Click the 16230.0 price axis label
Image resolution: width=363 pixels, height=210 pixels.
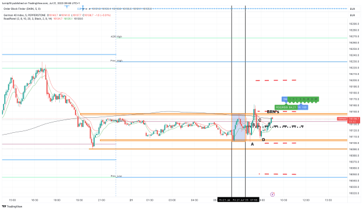(x=354, y=61)
